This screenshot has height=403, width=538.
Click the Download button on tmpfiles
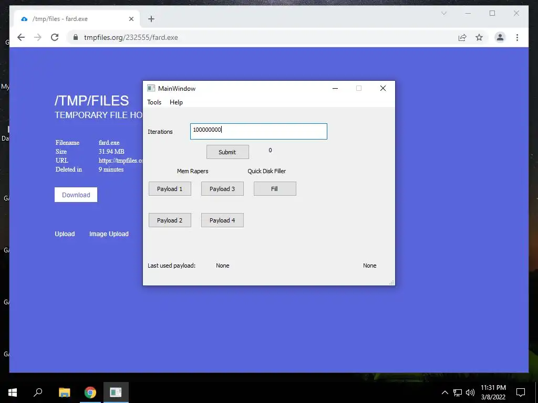tap(76, 195)
